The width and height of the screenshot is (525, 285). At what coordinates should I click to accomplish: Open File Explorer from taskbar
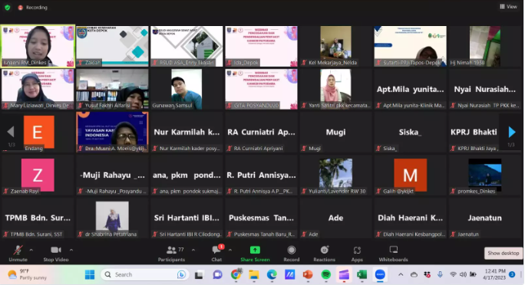pyautogui.click(x=254, y=274)
